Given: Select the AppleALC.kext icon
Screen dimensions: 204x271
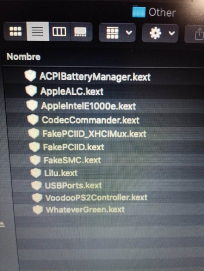Looking at the screenshot, I should click(31, 90).
